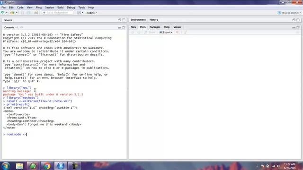
Task: Expand the recent files dropdown arrow
Action: click(17, 13)
